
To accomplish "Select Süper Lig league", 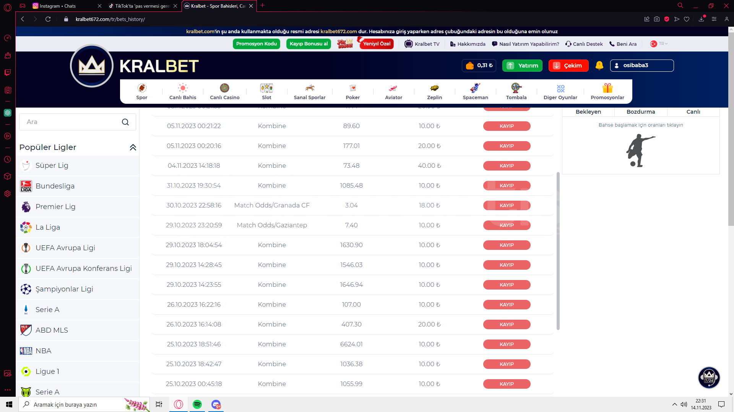I will pos(78,166).
